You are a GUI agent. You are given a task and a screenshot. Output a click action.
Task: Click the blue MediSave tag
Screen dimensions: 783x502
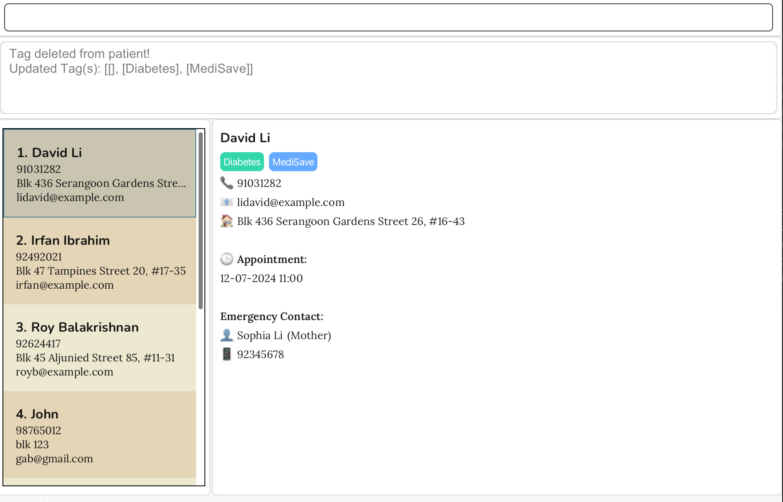pyautogui.click(x=293, y=162)
